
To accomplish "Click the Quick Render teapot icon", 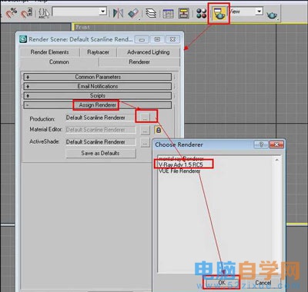I will 272,15.
